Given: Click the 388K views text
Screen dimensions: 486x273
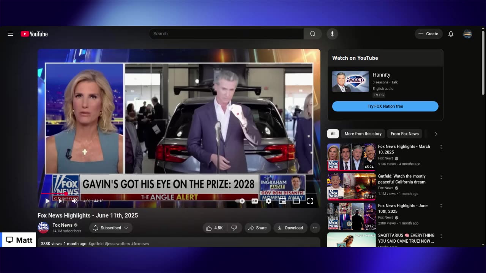Looking at the screenshot, I should [x=51, y=244].
